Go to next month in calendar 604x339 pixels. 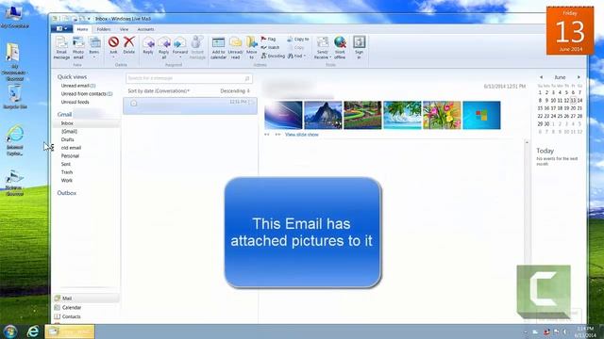(x=579, y=77)
